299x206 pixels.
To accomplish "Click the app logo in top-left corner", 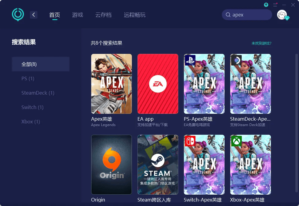I will point(18,14).
